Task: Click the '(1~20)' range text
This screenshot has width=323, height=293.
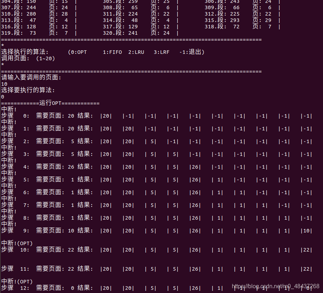Action: pos(46,59)
